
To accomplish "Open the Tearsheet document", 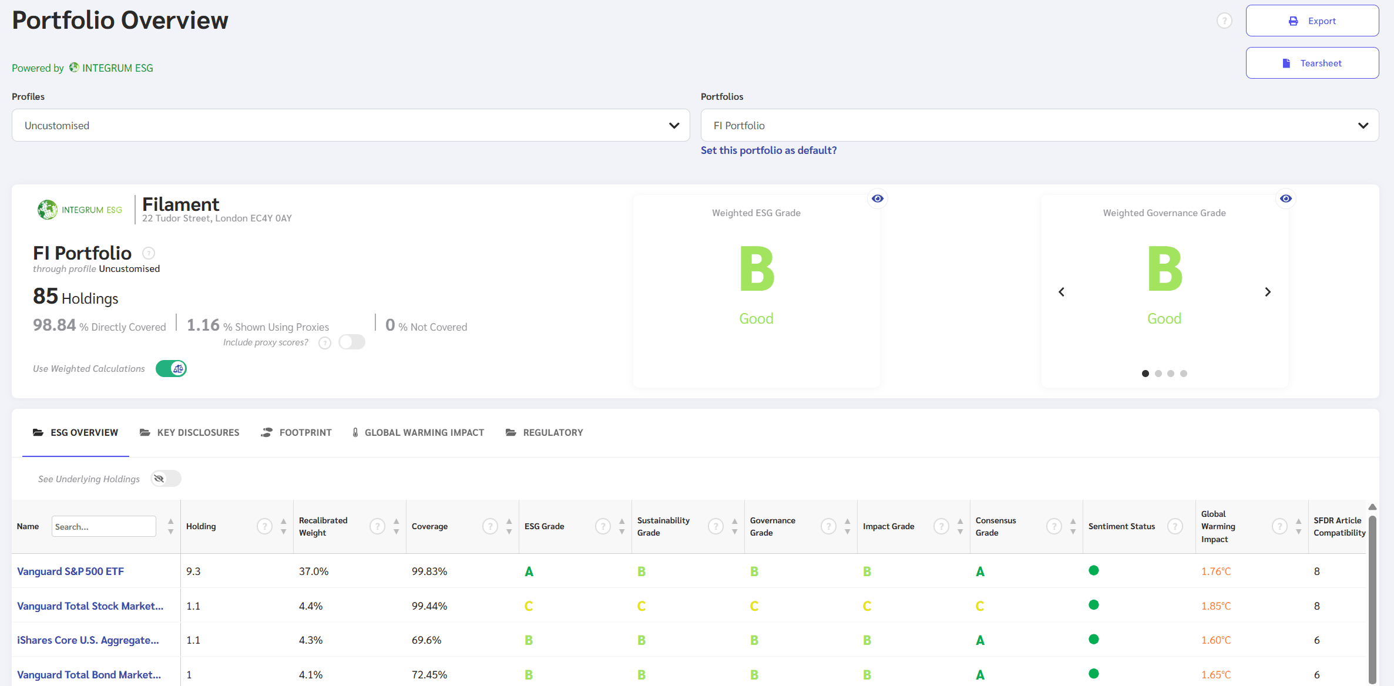I will [1312, 63].
